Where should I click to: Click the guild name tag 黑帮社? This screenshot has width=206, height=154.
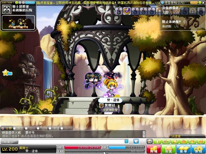tap(110, 105)
